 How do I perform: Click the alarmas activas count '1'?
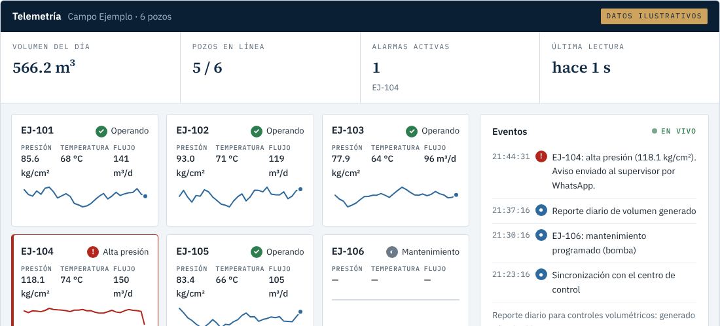point(376,67)
